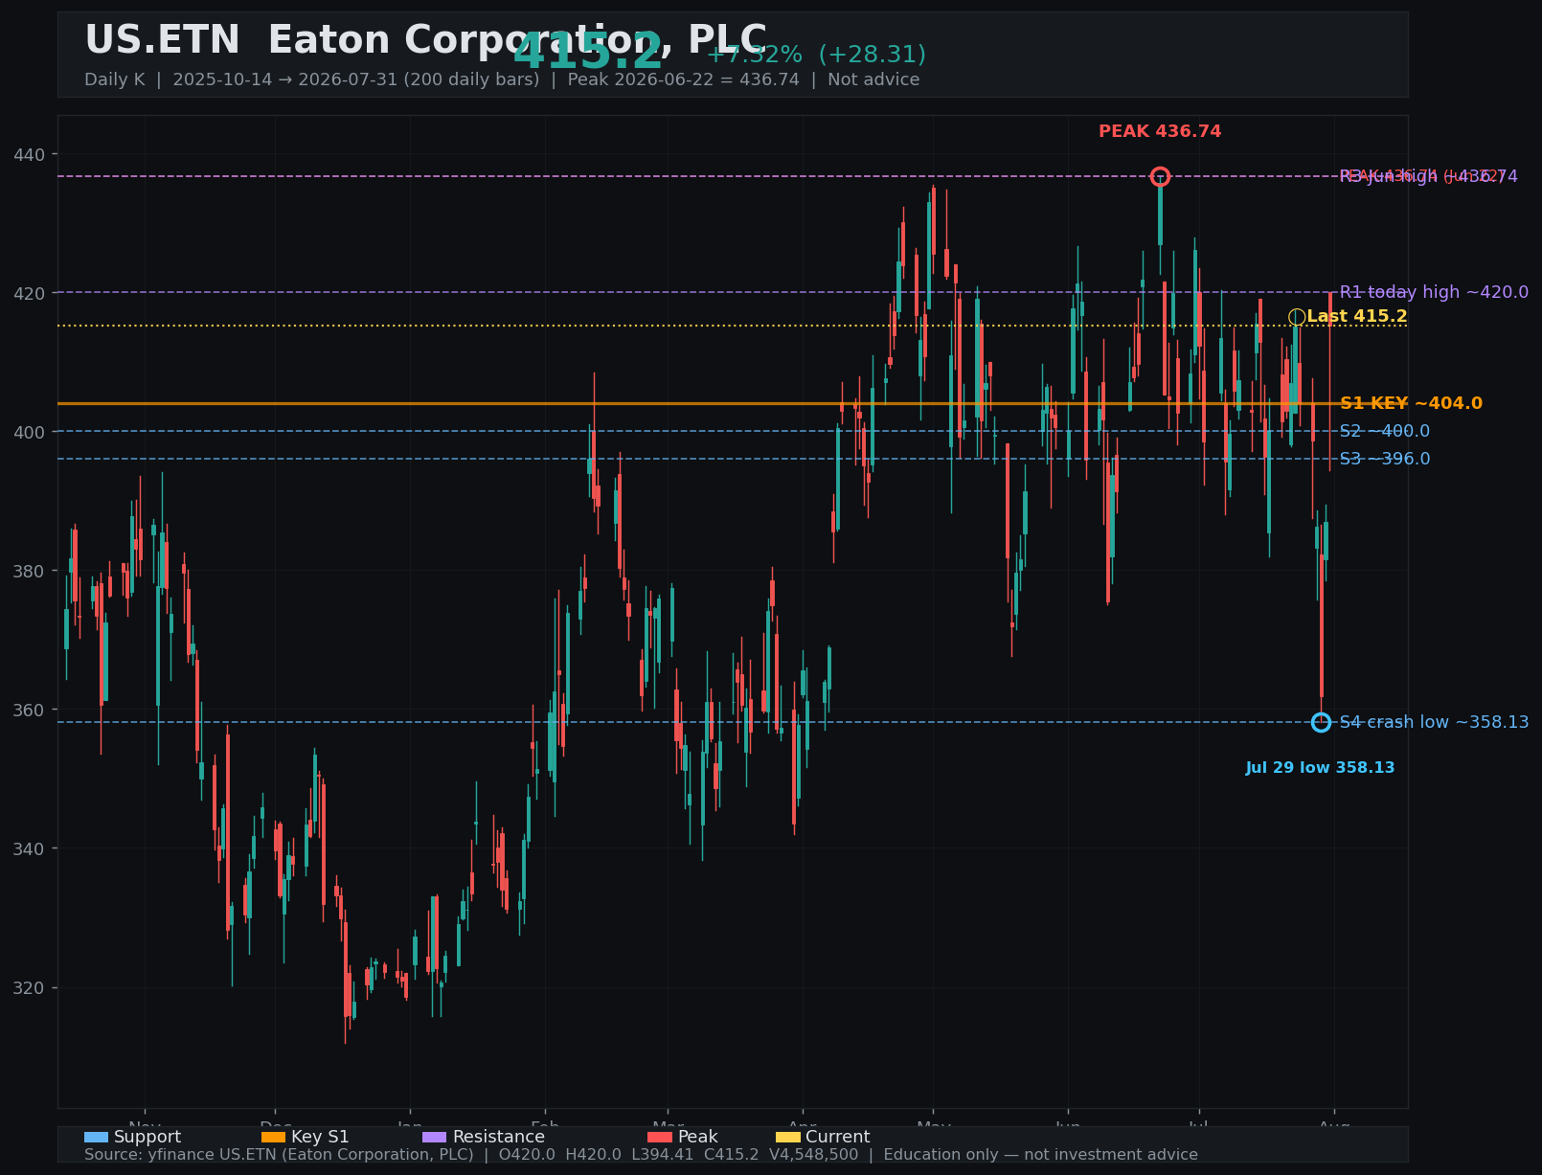Click the red peak circle marker on the chart
Screen dimensions: 1542x1175
1160,176
